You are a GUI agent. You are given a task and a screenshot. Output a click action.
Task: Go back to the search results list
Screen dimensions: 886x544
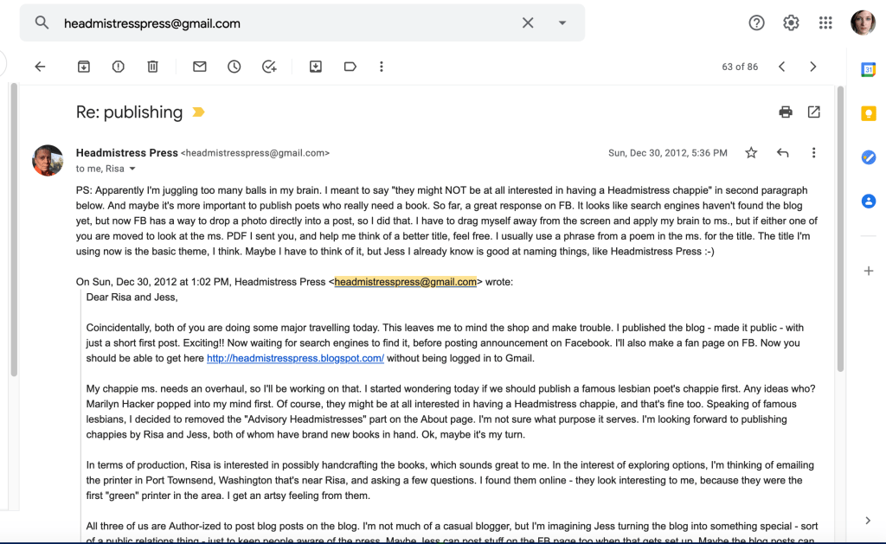tap(40, 67)
